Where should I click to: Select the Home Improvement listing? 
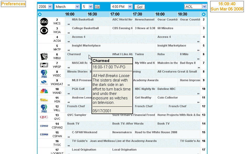click(190, 80)
